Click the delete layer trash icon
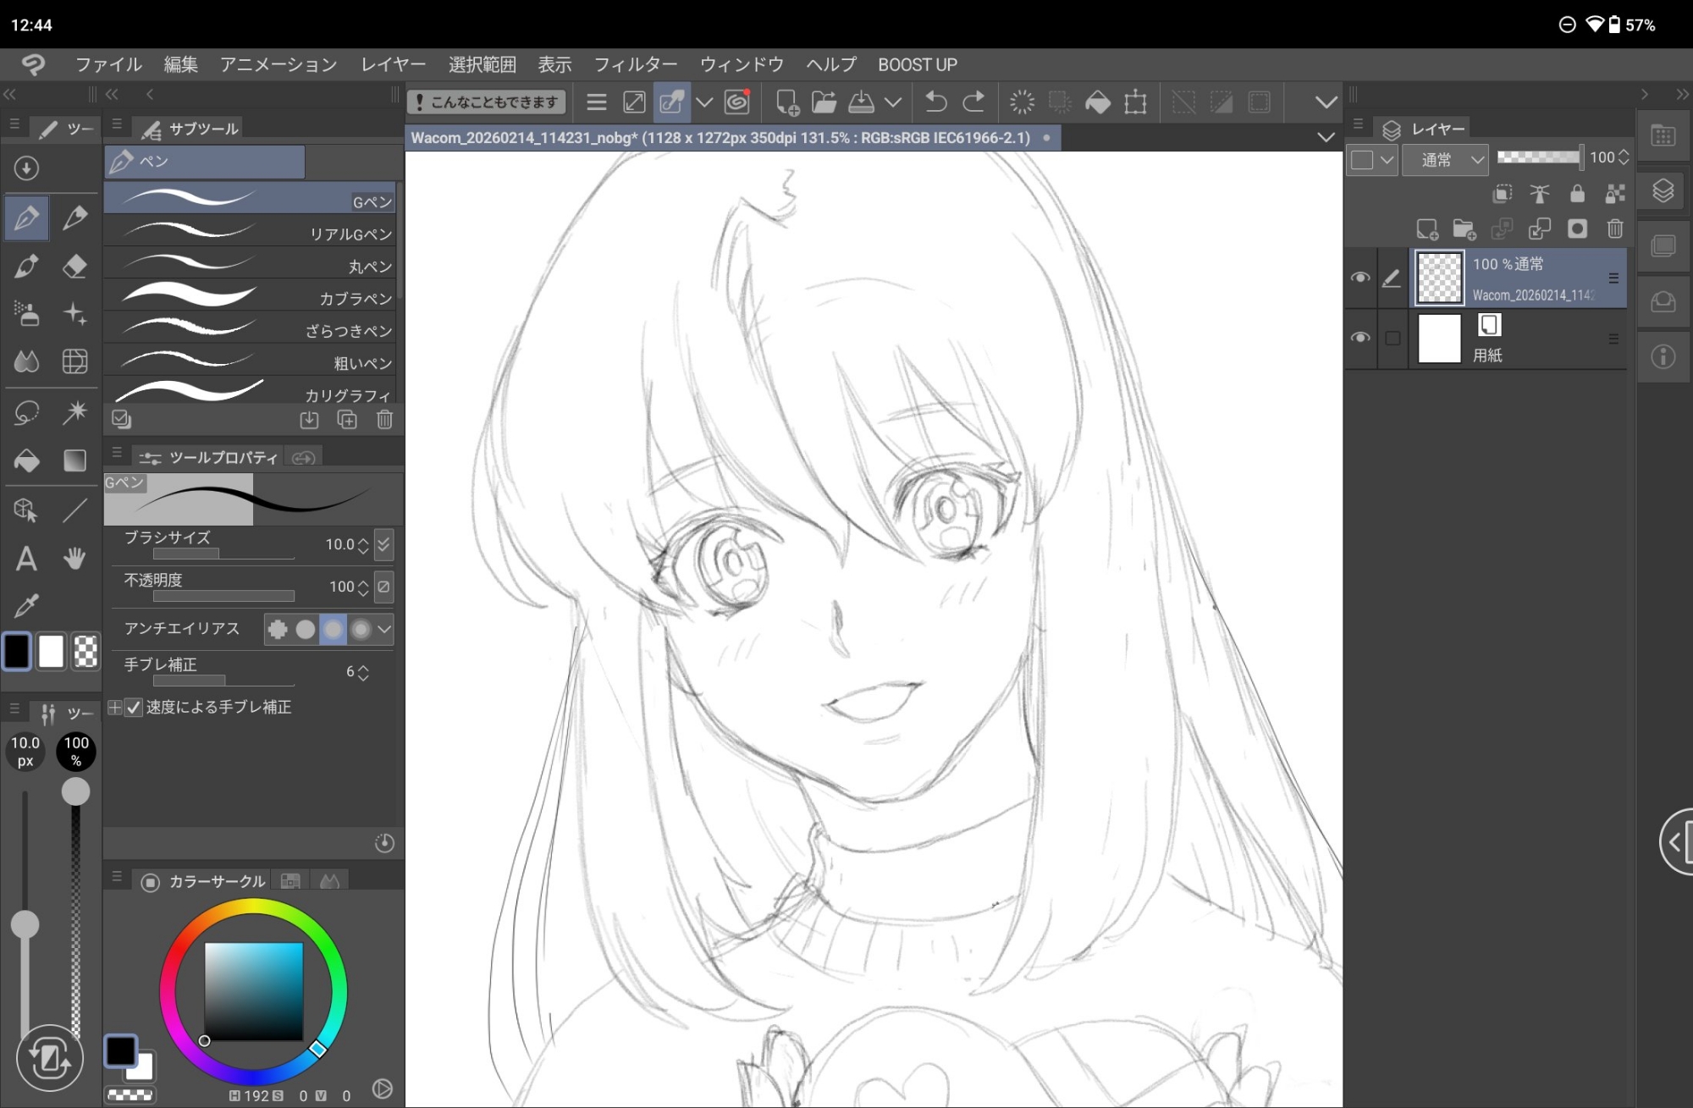 click(x=1614, y=229)
